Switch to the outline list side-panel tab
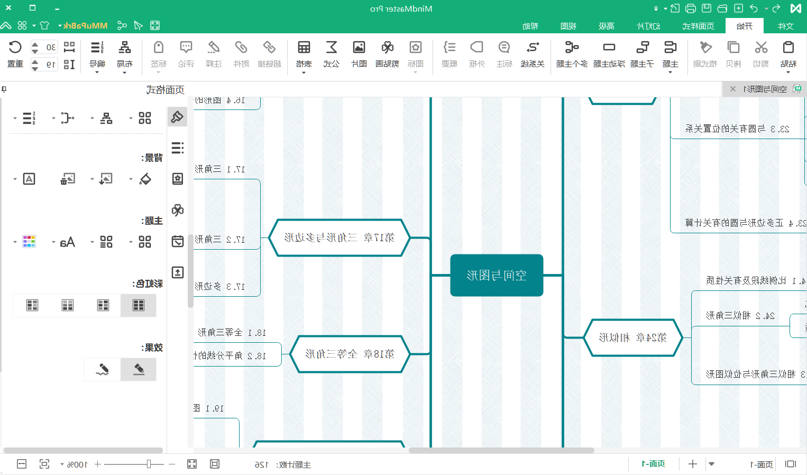The width and height of the screenshot is (807, 475). point(178,148)
